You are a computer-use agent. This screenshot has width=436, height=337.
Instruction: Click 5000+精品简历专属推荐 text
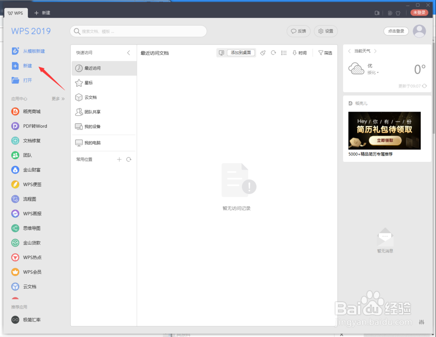(x=370, y=154)
